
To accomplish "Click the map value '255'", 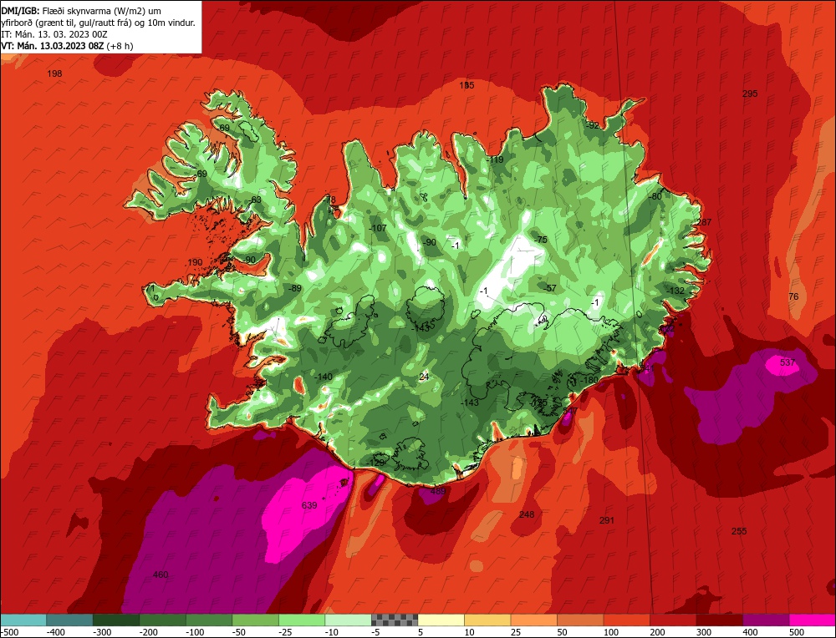I will (738, 531).
